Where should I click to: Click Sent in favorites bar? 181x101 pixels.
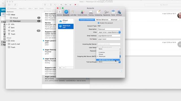[36, 8]
